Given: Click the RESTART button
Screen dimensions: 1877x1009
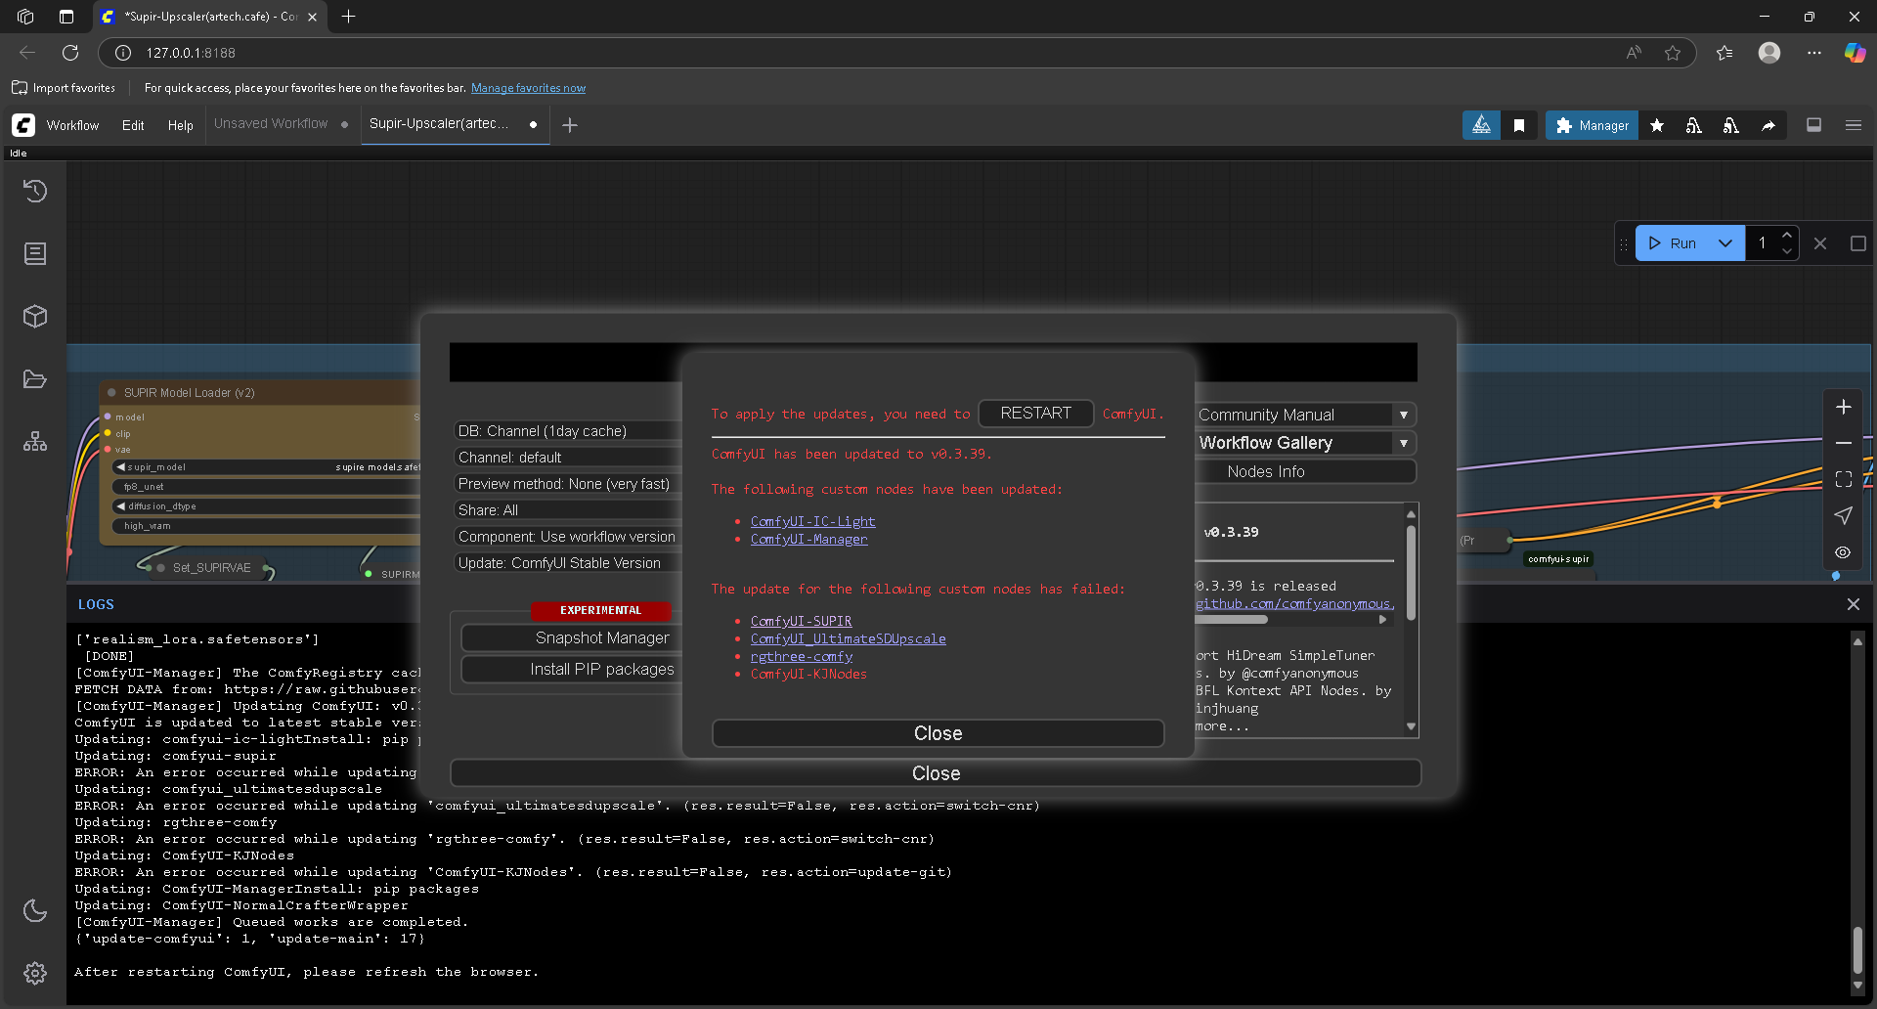Looking at the screenshot, I should [x=1035, y=414].
